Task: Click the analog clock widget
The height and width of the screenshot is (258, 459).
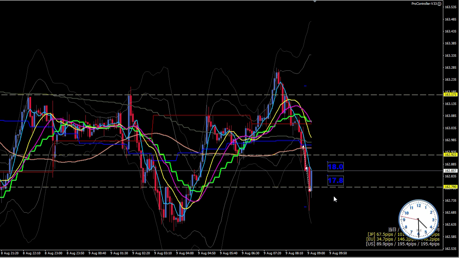Action: [x=419, y=219]
